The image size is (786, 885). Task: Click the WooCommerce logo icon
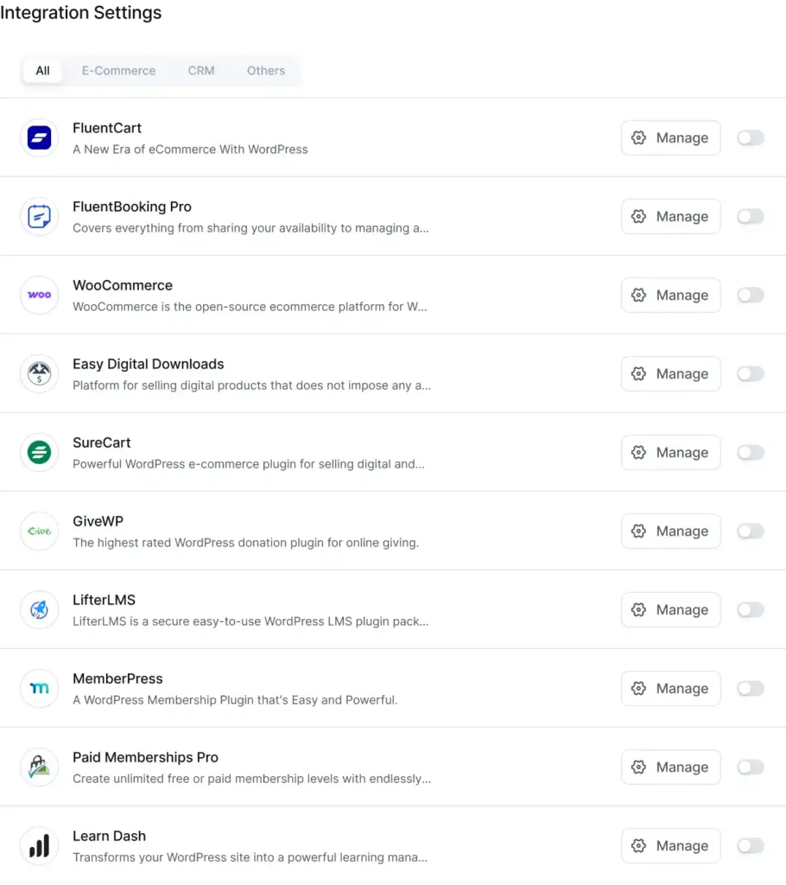point(39,295)
